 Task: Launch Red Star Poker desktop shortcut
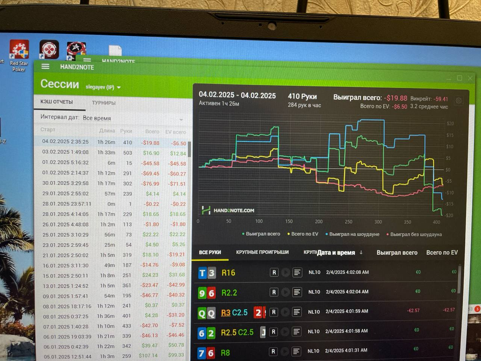pyautogui.click(x=19, y=56)
